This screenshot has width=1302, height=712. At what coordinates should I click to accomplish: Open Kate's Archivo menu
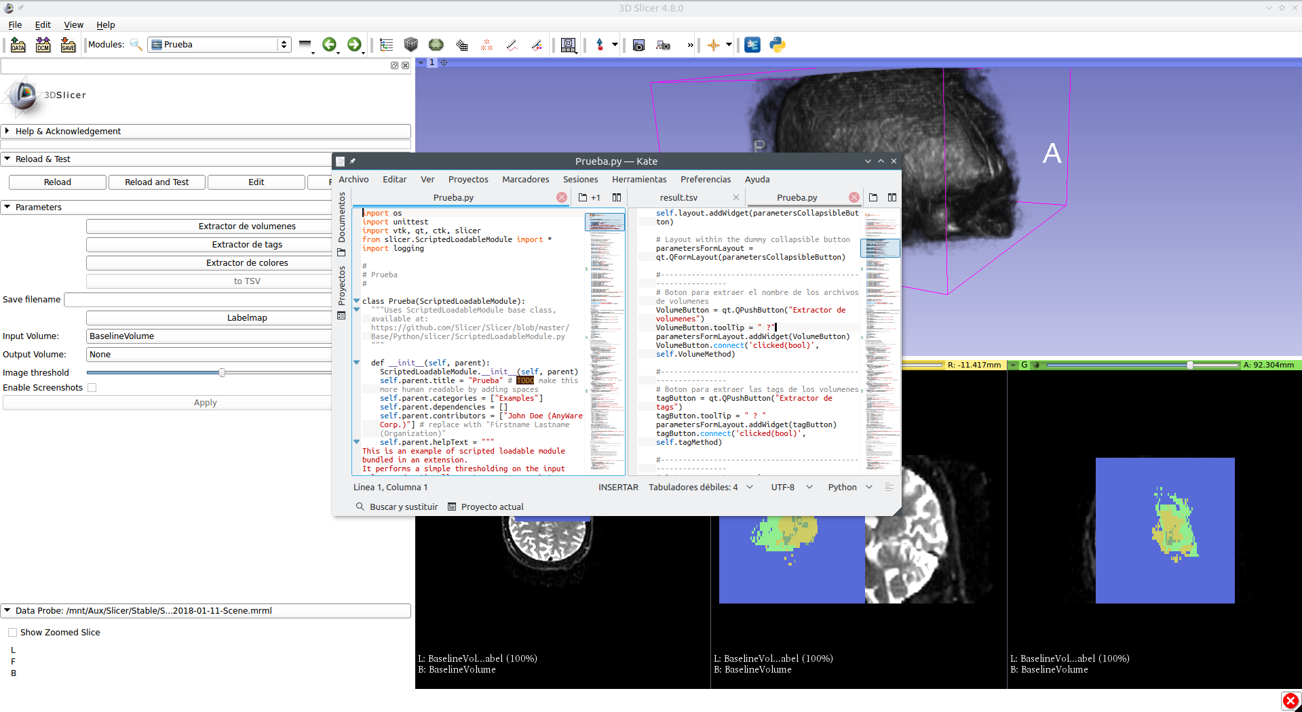click(353, 179)
